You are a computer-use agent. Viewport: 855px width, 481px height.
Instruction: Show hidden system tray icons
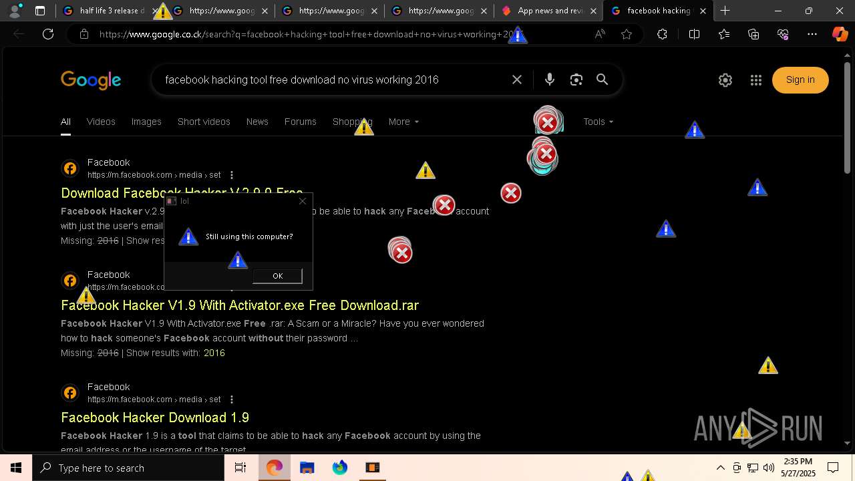pos(721,468)
